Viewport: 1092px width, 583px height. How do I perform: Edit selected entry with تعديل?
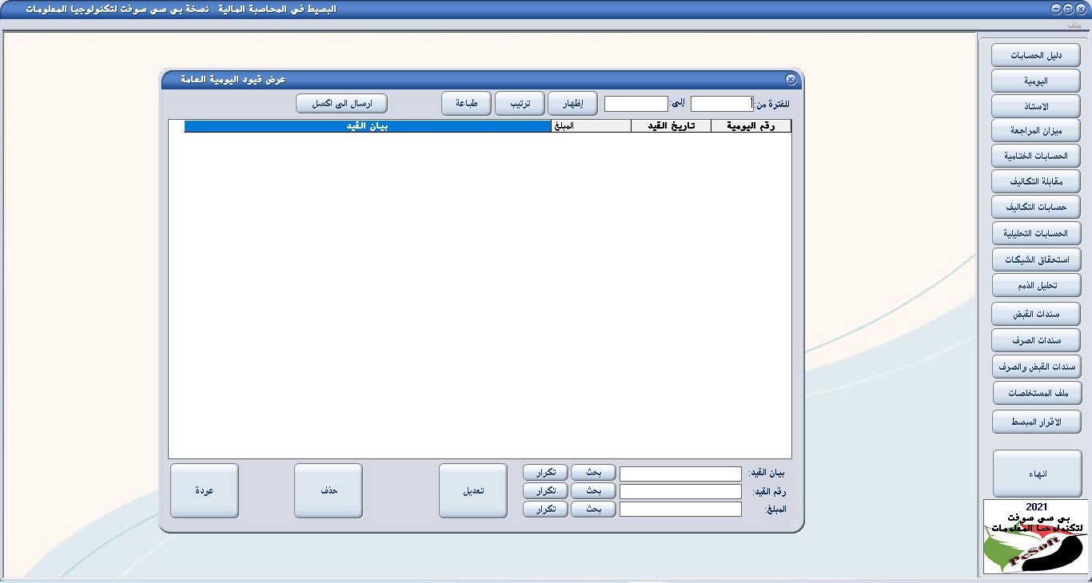[472, 490]
